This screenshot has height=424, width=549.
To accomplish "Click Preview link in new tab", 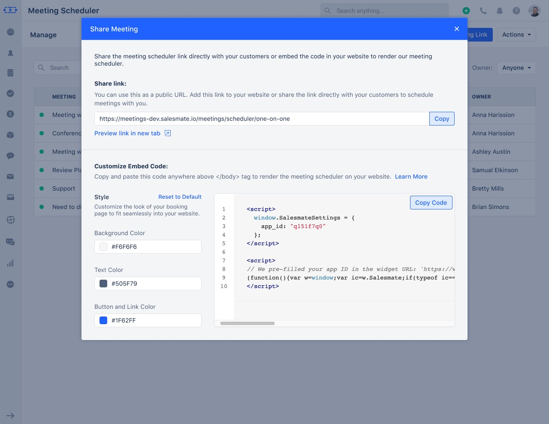I will 127,133.
